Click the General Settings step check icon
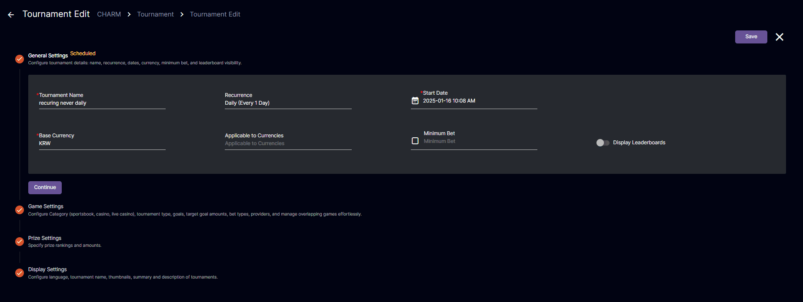The height and width of the screenshot is (302, 803). pyautogui.click(x=20, y=59)
